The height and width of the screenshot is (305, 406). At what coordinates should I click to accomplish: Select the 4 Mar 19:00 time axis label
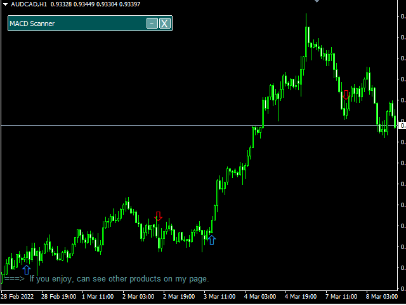pyautogui.click(x=301, y=297)
